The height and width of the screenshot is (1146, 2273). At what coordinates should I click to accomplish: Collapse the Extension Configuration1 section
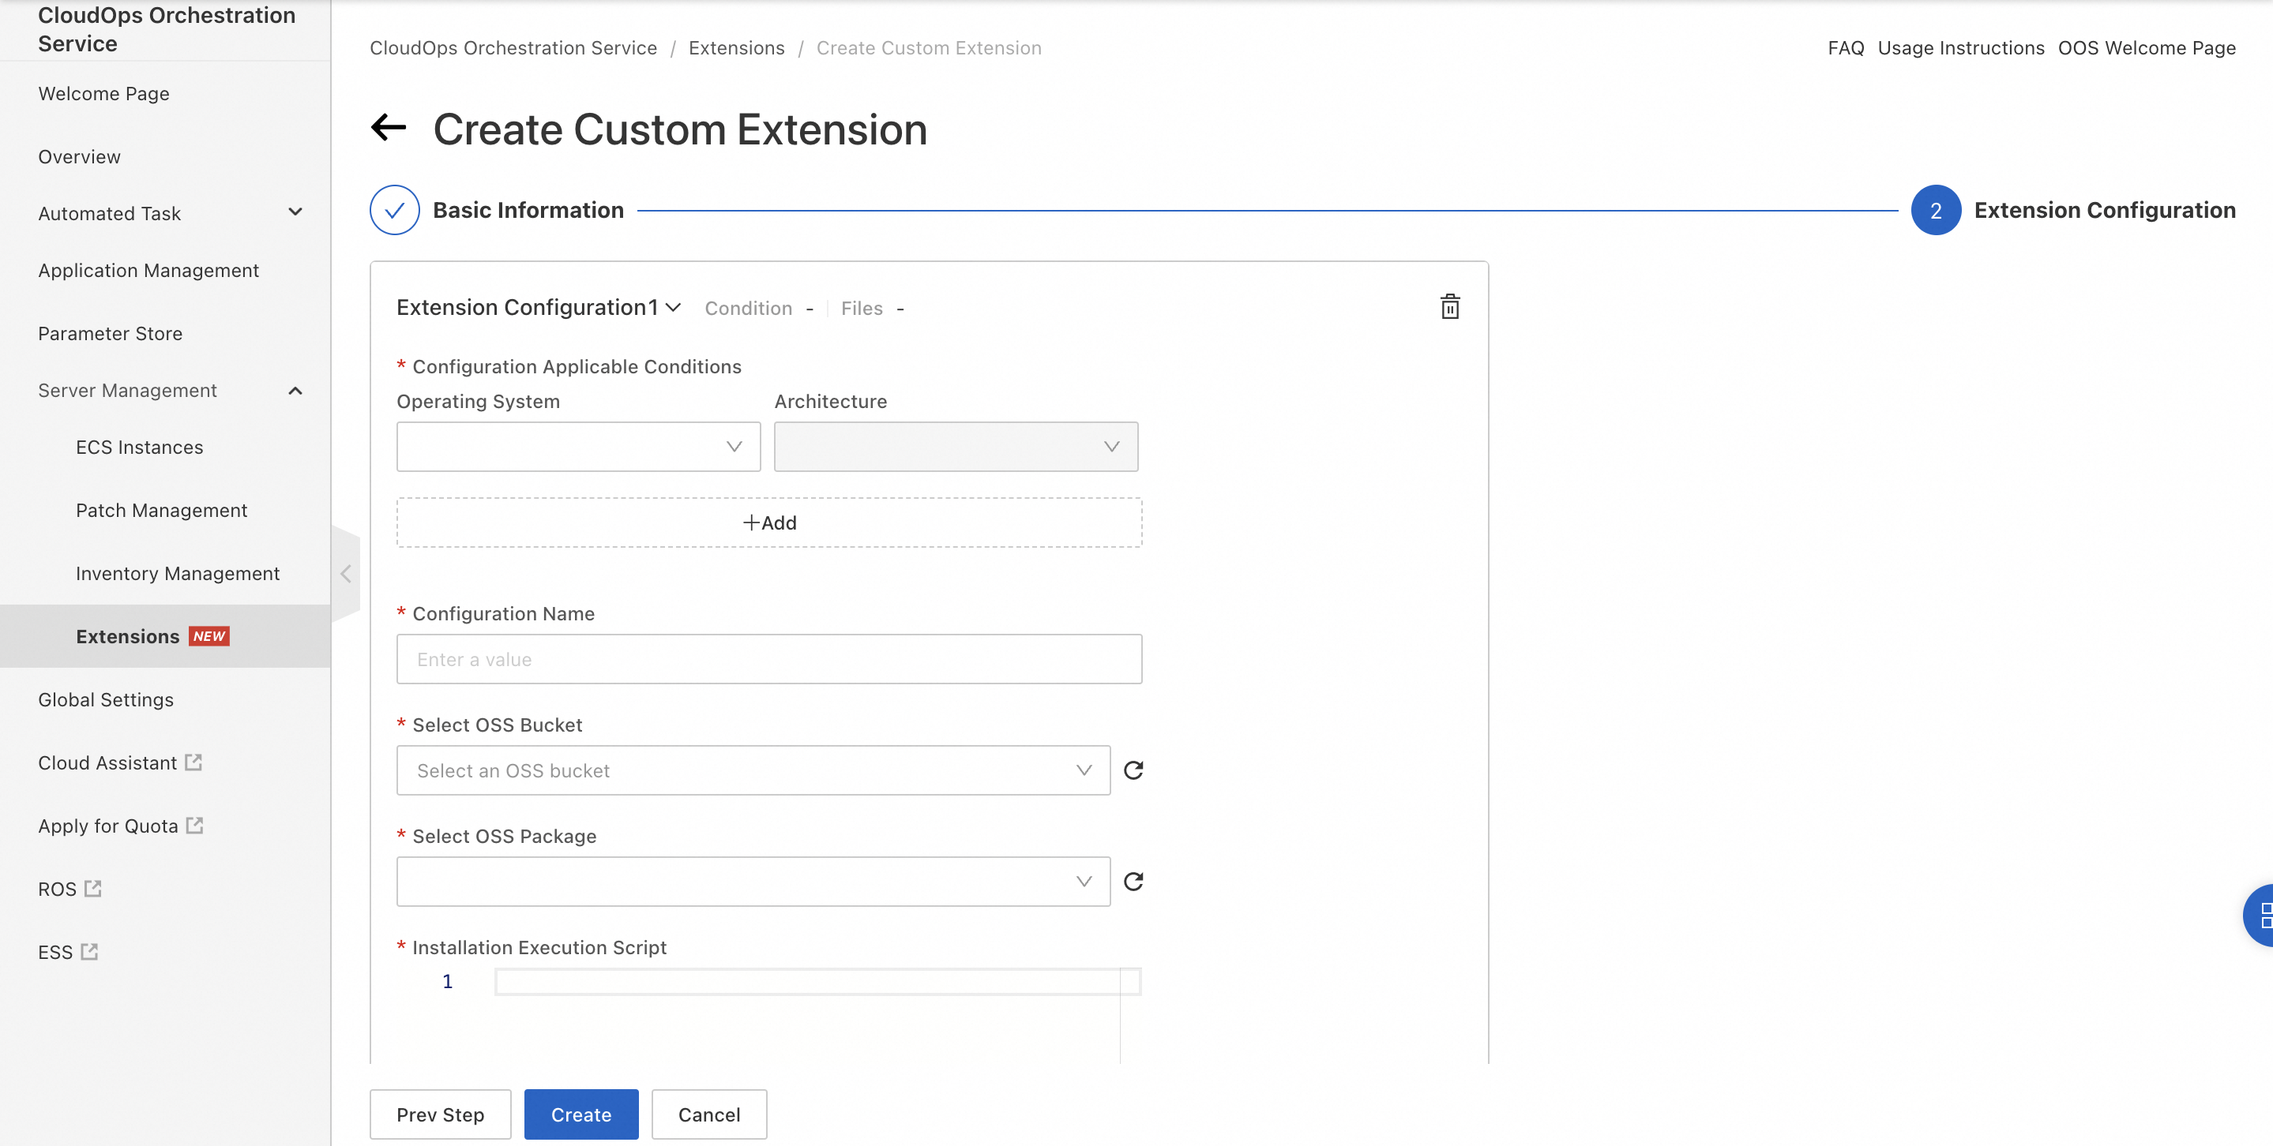point(673,308)
